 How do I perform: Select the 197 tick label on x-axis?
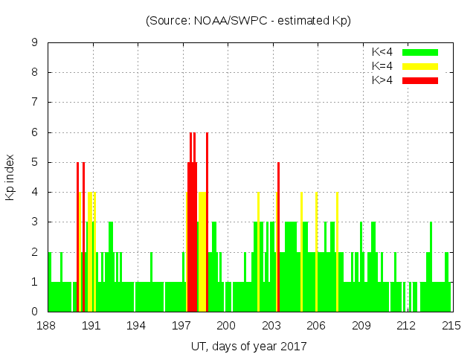click(x=181, y=326)
